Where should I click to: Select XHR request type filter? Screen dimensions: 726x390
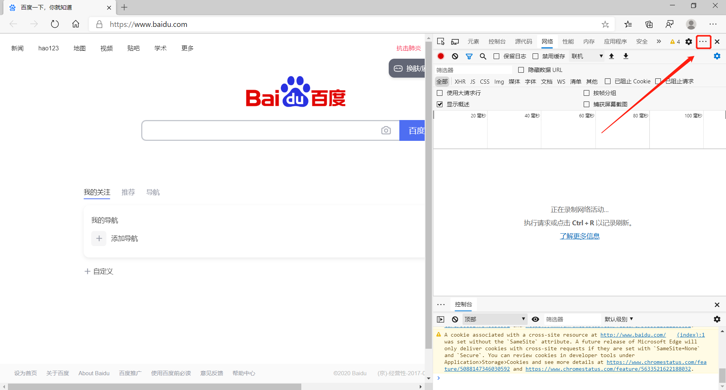(x=460, y=81)
